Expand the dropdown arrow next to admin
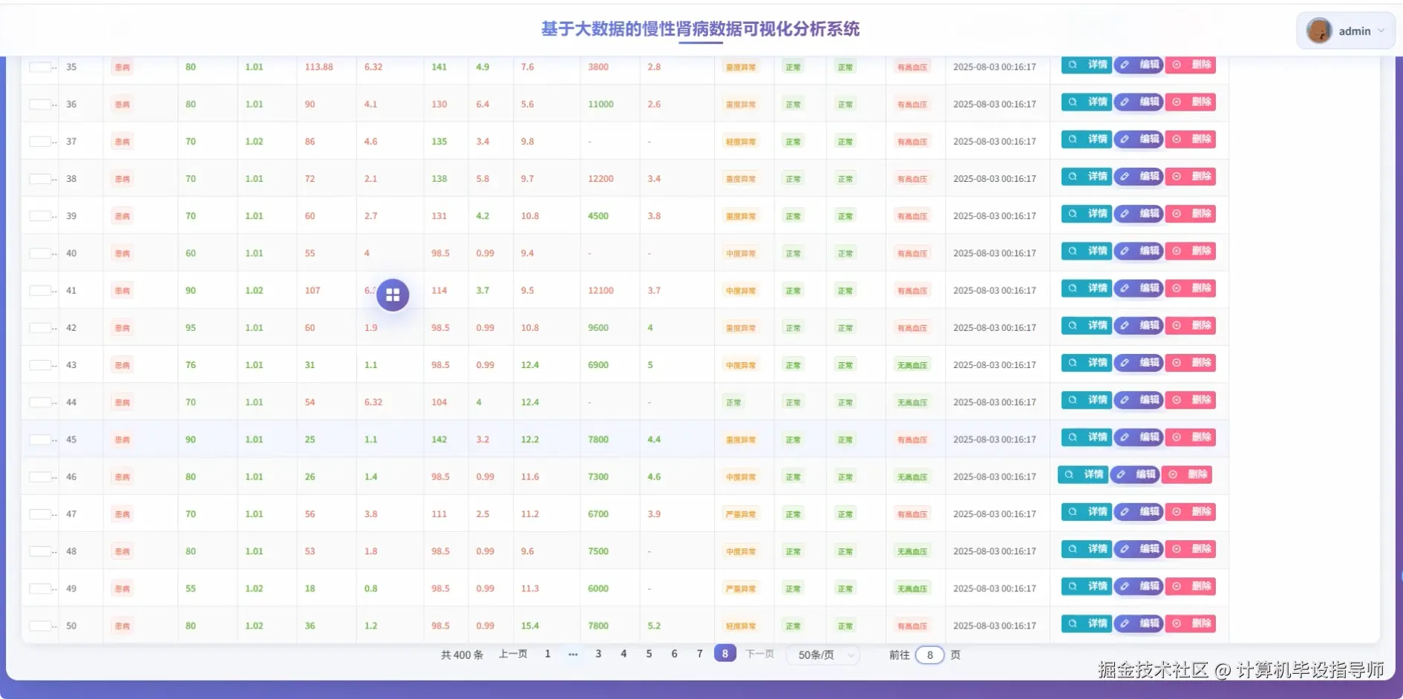The width and height of the screenshot is (1403, 699). pyautogui.click(x=1381, y=30)
